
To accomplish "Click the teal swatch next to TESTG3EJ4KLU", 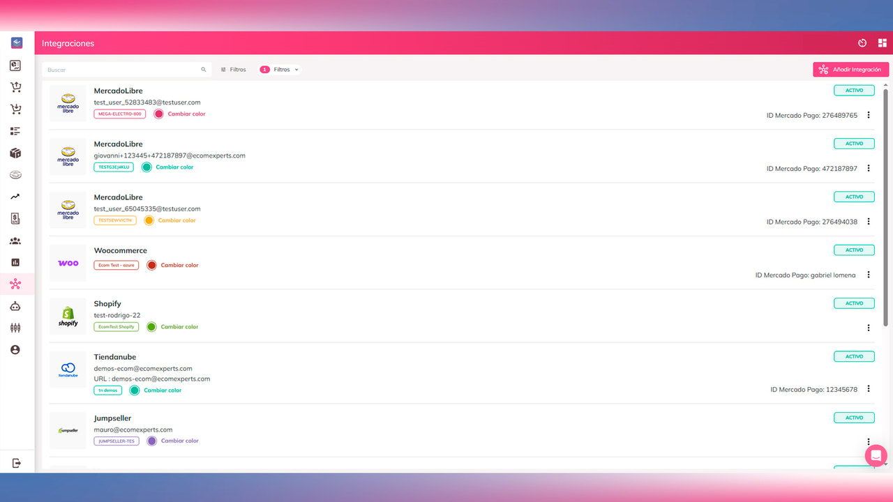I will coord(147,167).
